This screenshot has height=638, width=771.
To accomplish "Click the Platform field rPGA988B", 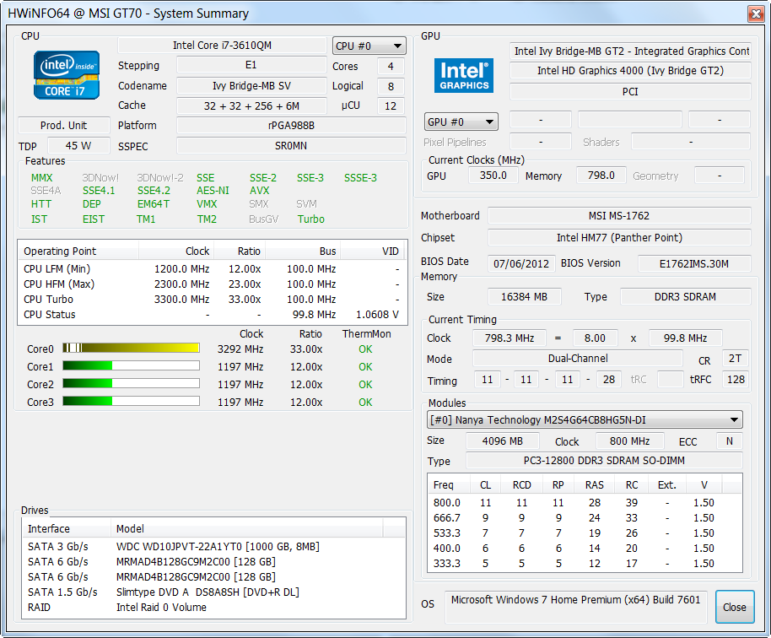I will point(292,126).
